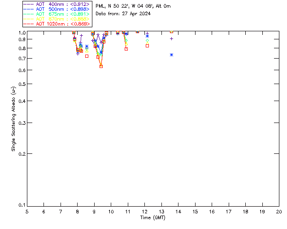Click the x-axis tick label 8
287x229 pixels.
coord(78,212)
